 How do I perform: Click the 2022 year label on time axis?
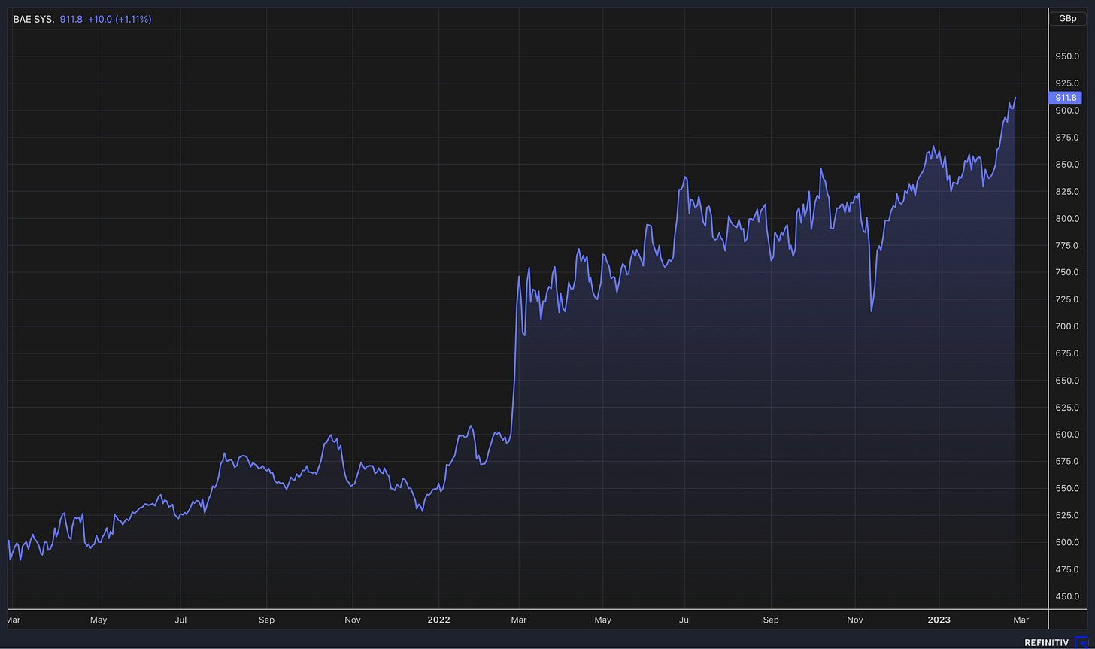(x=438, y=620)
